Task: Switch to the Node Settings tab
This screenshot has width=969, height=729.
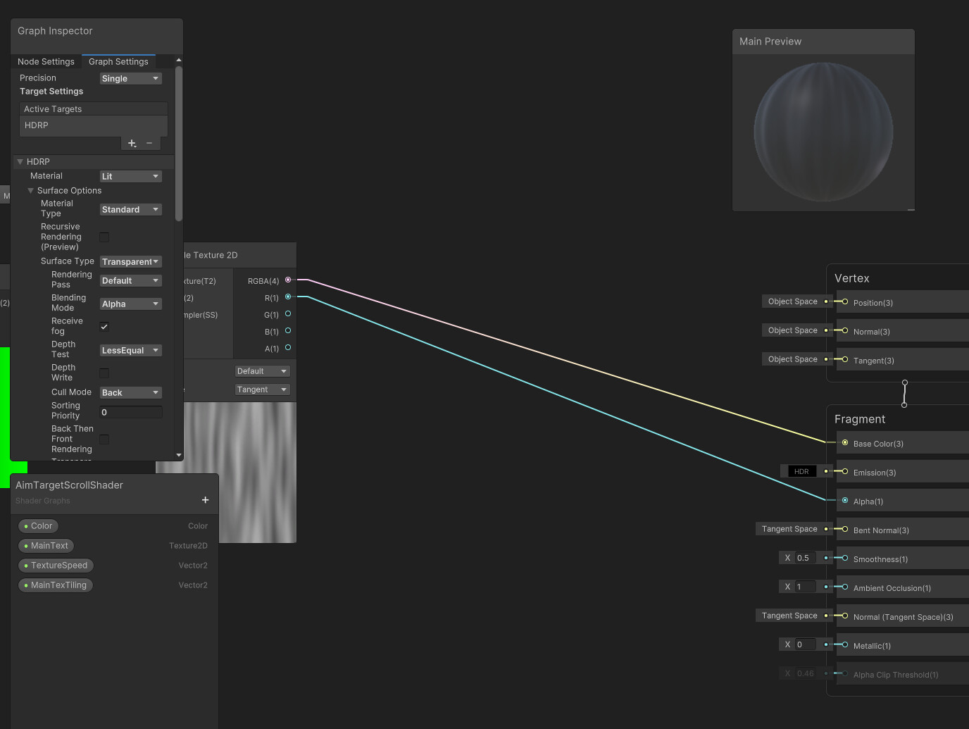Action: [46, 62]
